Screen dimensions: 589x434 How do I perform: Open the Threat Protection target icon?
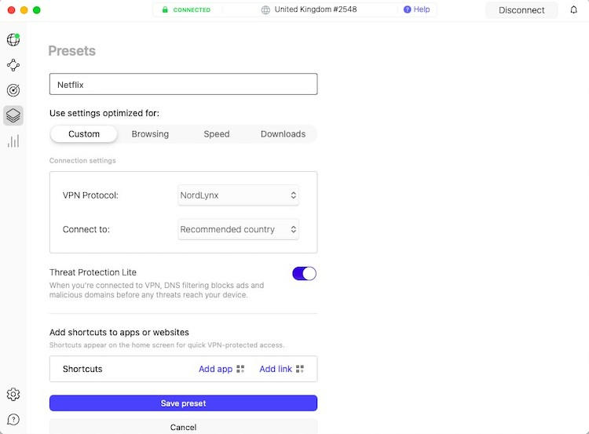tap(13, 90)
